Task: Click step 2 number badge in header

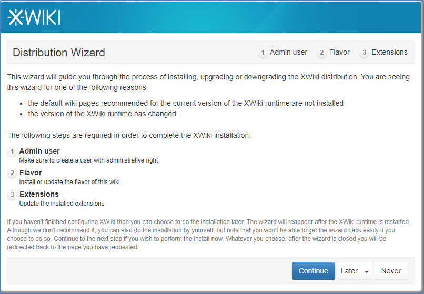Action: pyautogui.click(x=322, y=53)
